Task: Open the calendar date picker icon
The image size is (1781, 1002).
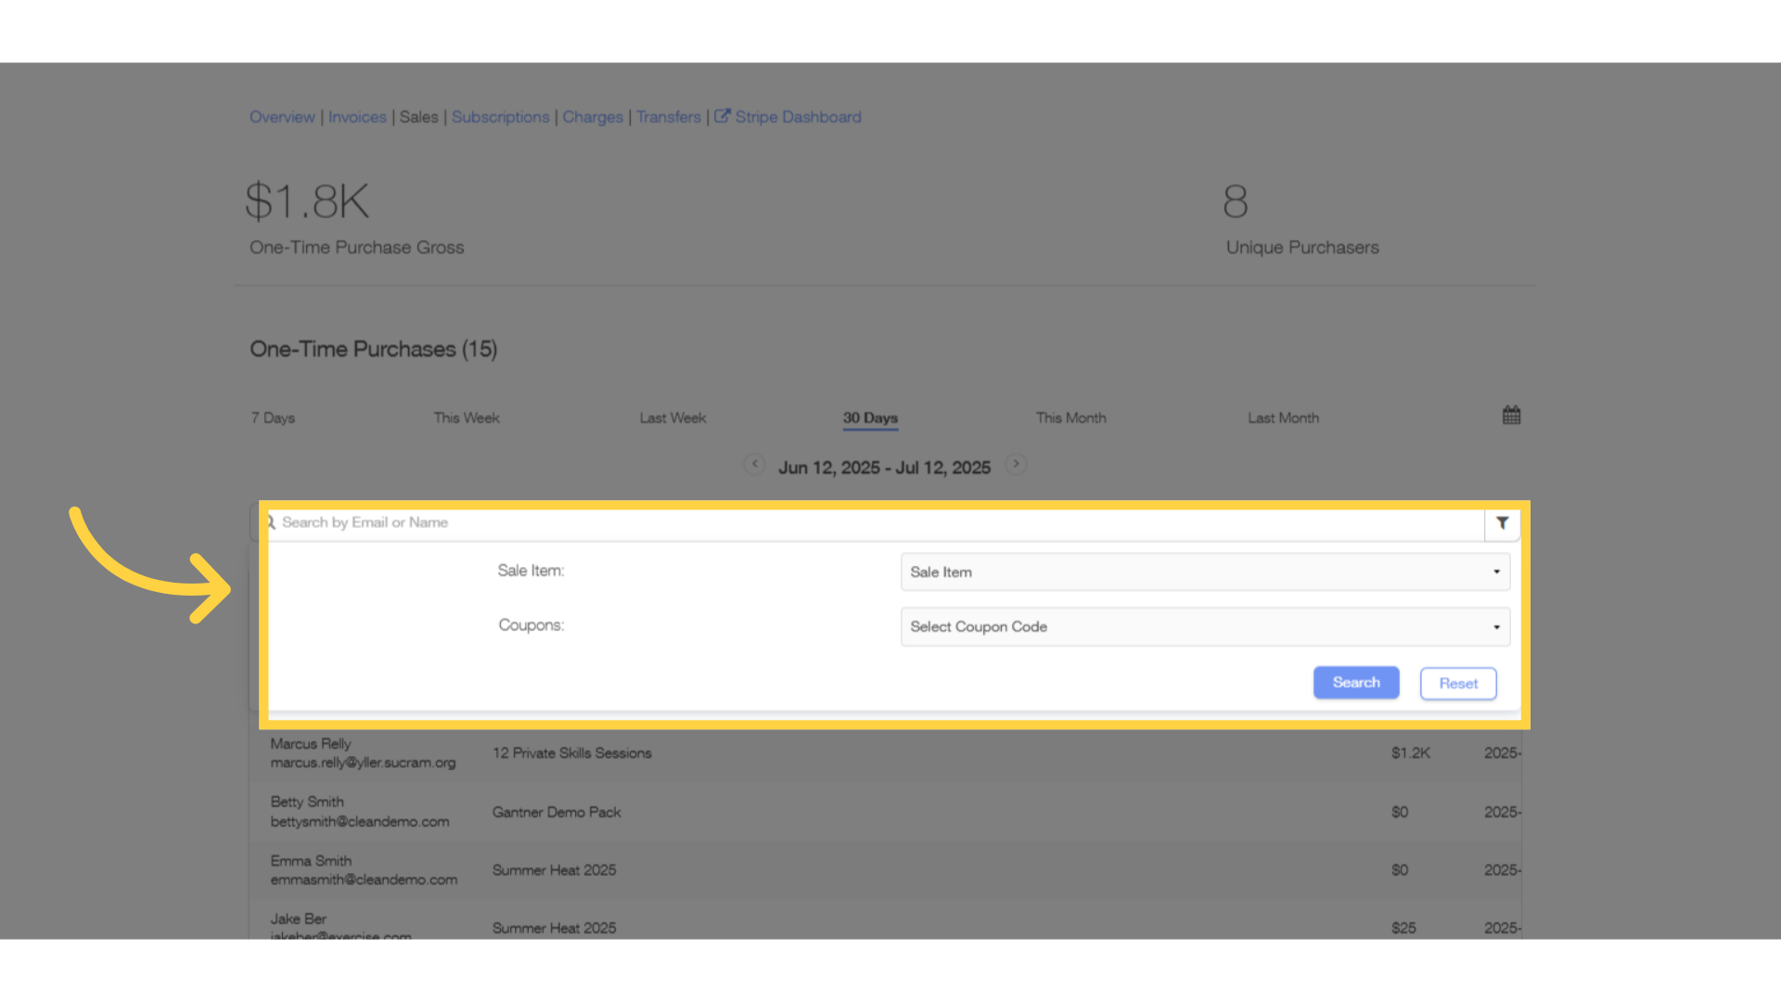Action: [x=1511, y=416]
